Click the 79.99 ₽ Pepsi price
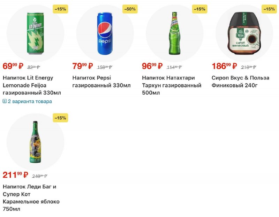Screen dimensions: 279x217 (82, 66)
